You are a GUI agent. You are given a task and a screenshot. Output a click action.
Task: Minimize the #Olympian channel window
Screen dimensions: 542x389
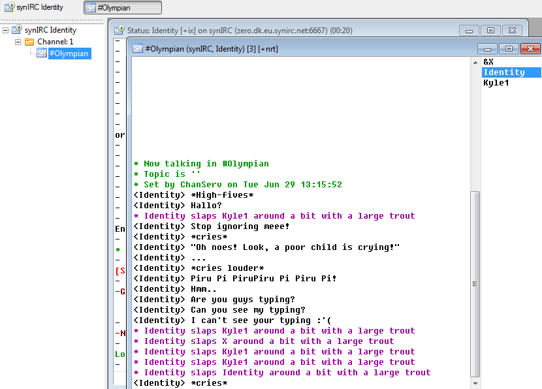tap(487, 49)
